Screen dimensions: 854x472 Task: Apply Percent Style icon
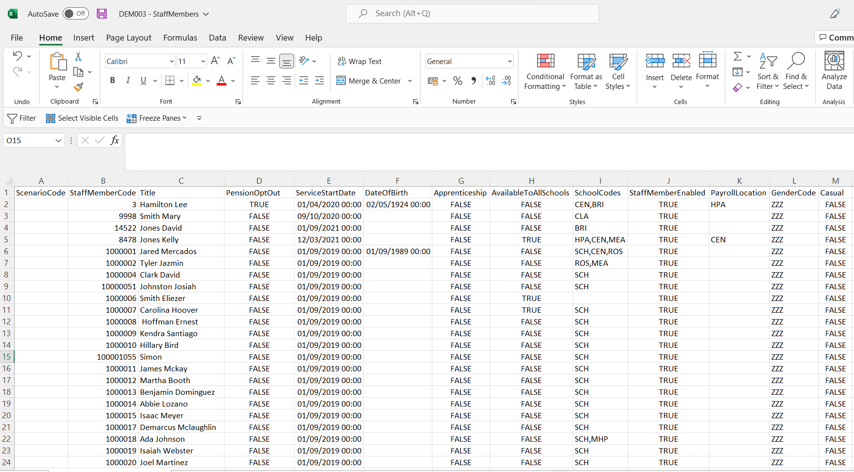458,81
